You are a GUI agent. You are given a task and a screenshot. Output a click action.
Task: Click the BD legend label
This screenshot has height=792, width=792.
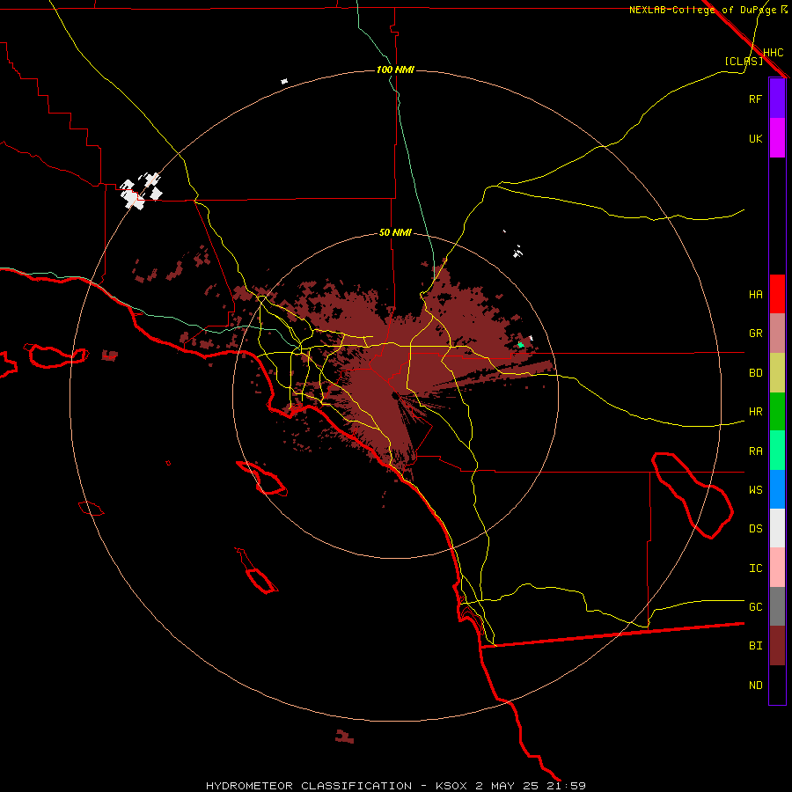tap(755, 373)
